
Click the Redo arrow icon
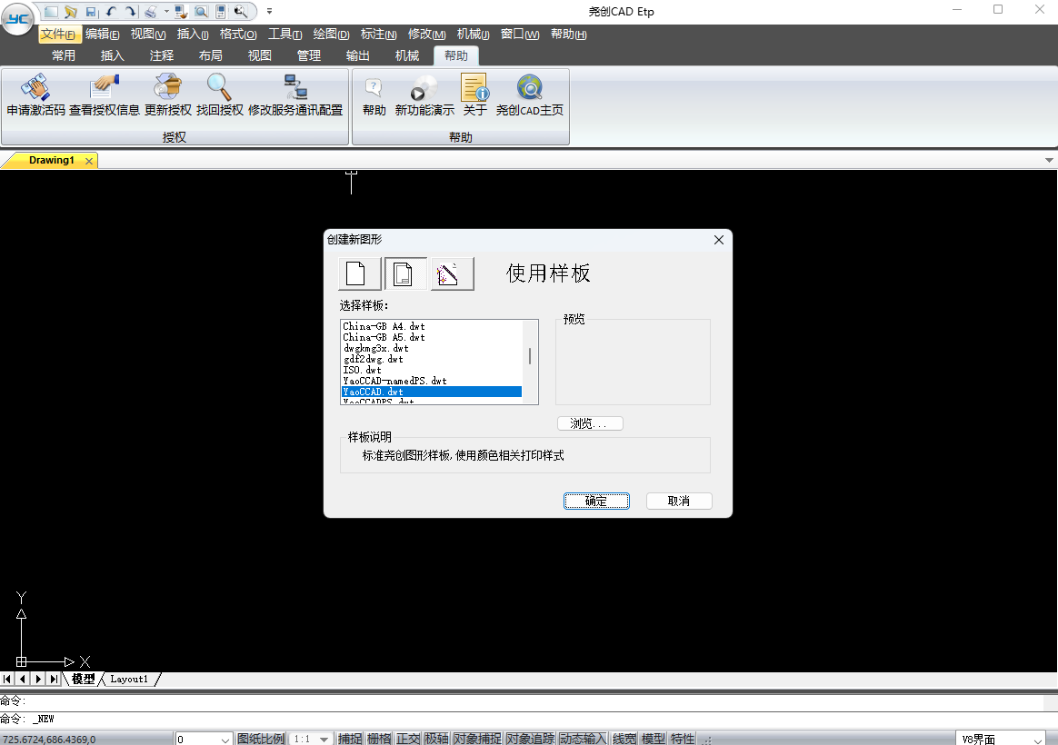pyautogui.click(x=131, y=12)
